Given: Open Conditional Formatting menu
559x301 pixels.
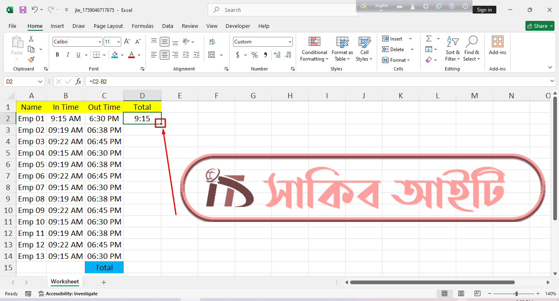Looking at the screenshot, I should point(314,49).
